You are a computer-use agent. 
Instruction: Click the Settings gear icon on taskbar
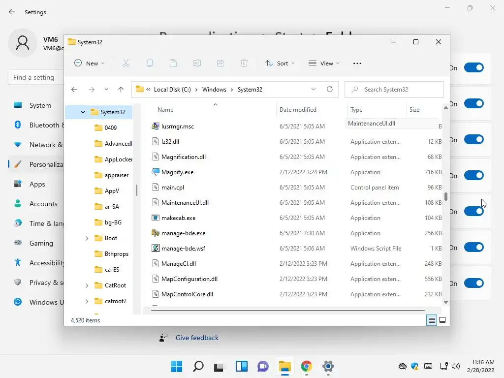point(328,366)
